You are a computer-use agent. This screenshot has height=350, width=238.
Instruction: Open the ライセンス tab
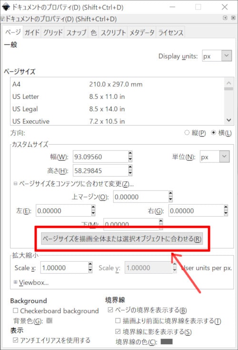point(170,32)
